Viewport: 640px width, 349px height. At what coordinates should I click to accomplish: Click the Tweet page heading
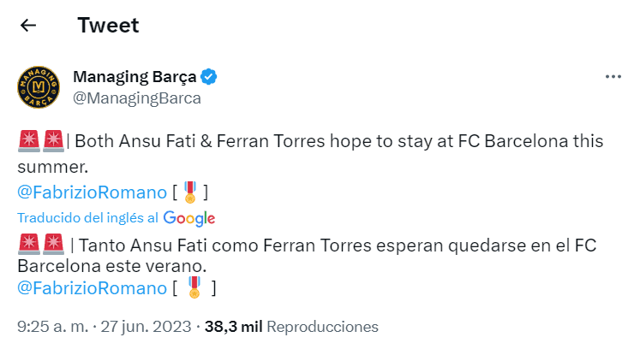pos(108,26)
